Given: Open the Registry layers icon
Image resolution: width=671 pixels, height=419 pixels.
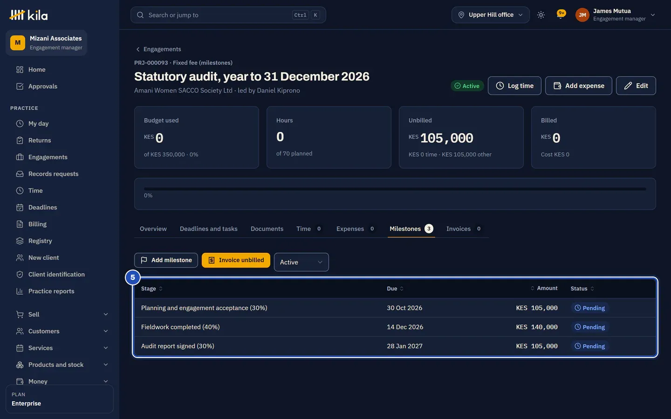Looking at the screenshot, I should 20,241.
